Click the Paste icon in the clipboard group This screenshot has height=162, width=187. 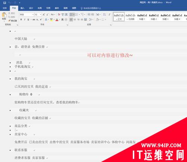click(x=4, y=15)
